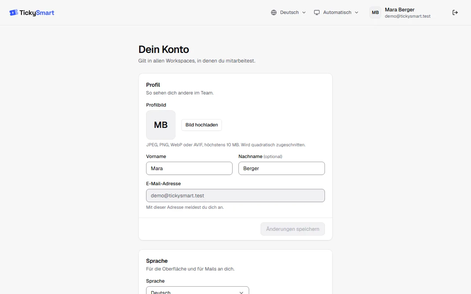Expand the Sprache select box at the bottom

(198, 290)
